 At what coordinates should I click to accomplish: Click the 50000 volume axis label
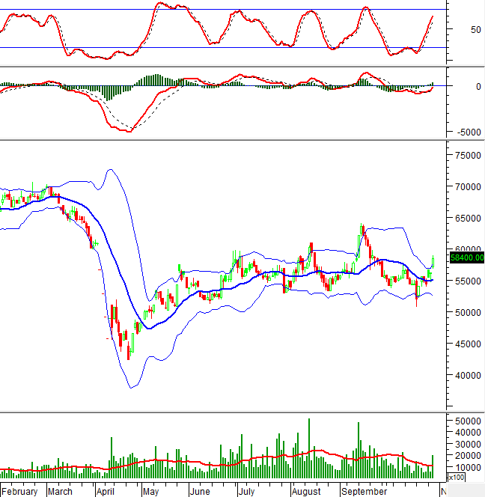click(469, 421)
